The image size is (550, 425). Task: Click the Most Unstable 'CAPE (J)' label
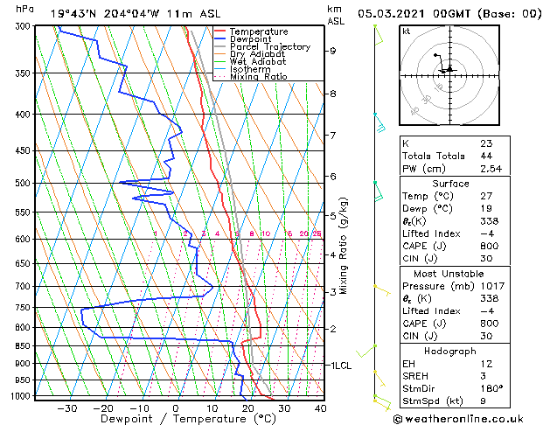[x=424, y=324]
